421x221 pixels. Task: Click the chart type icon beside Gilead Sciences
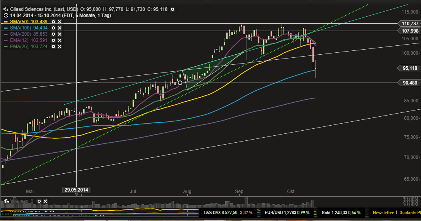click(6, 9)
